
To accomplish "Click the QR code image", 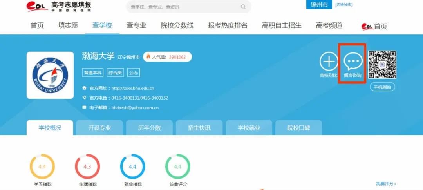I will pos(382,65).
